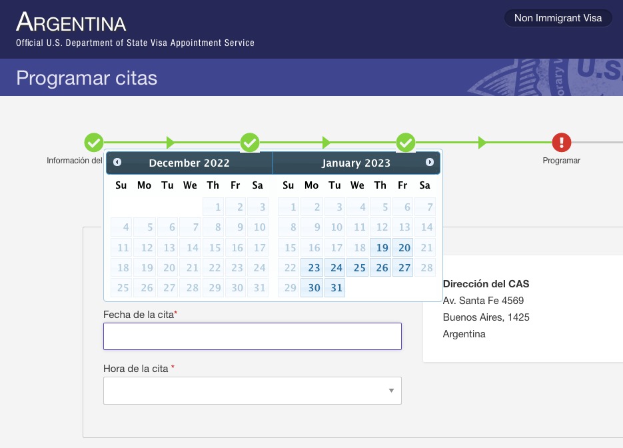Click the second green checkmark step icon
Viewport: 623px width, 448px height.
click(250, 142)
